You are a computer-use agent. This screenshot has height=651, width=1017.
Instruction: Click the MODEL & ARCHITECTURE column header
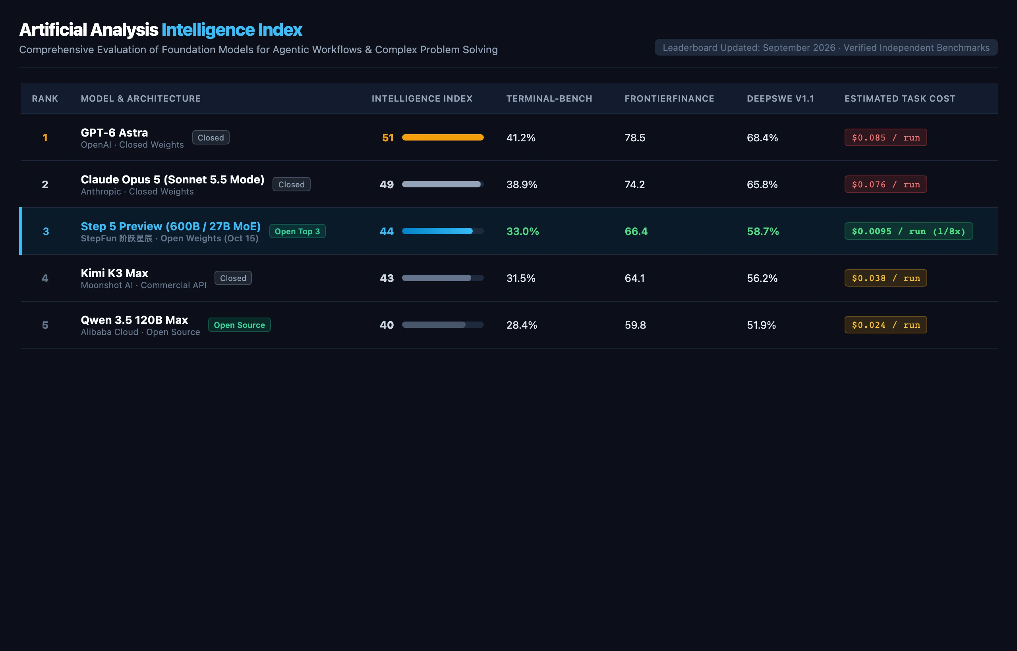click(141, 98)
